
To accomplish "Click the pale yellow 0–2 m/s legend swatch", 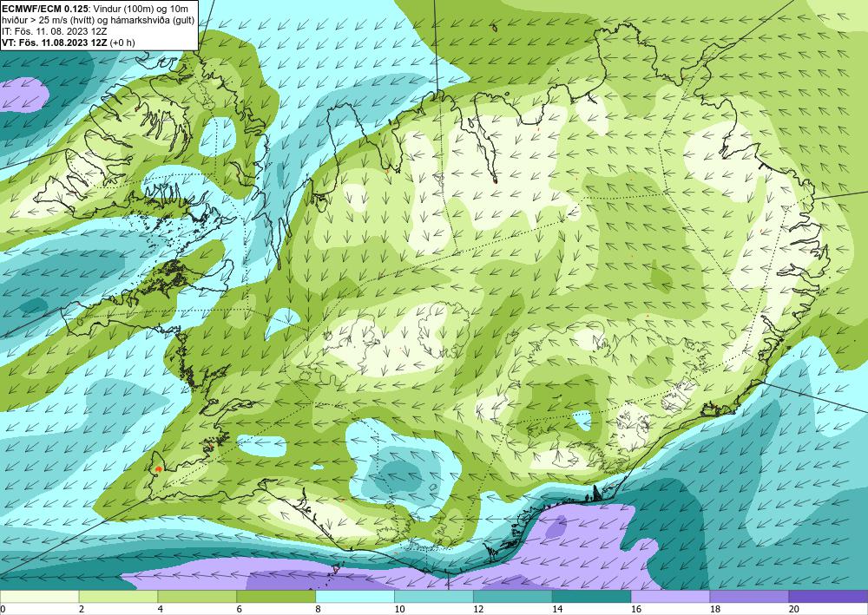I will pos(40,597).
